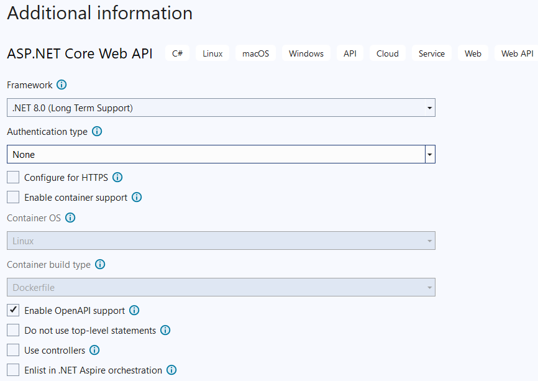
Task: Check the Enable container support option
Action: point(12,197)
